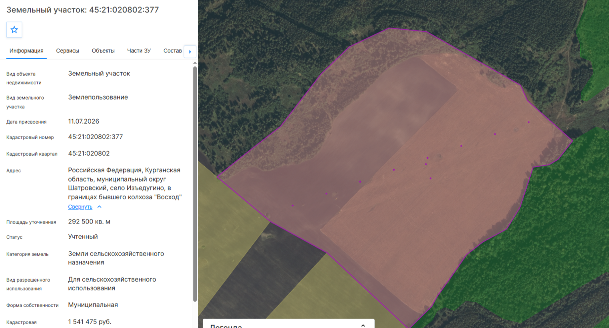Select the area value 292 500 кв. м
The width and height of the screenshot is (609, 328).
pos(89,222)
